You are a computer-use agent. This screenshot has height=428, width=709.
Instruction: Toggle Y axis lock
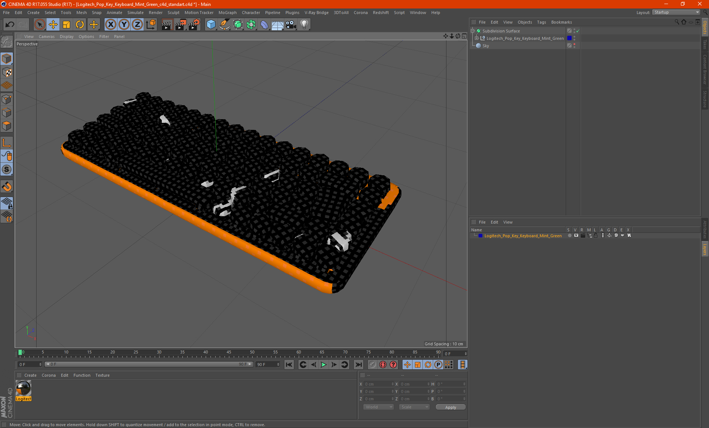pos(124,25)
